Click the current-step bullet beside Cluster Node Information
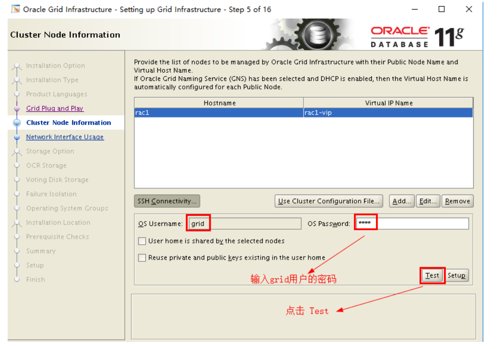500x349 pixels. (x=17, y=123)
